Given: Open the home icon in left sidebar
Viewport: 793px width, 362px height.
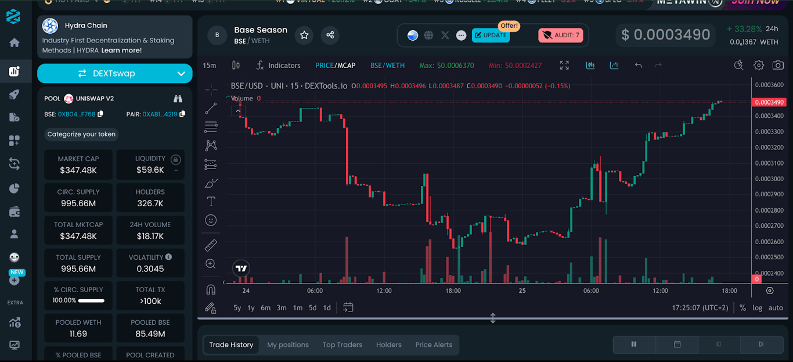Looking at the screenshot, I should pos(14,42).
